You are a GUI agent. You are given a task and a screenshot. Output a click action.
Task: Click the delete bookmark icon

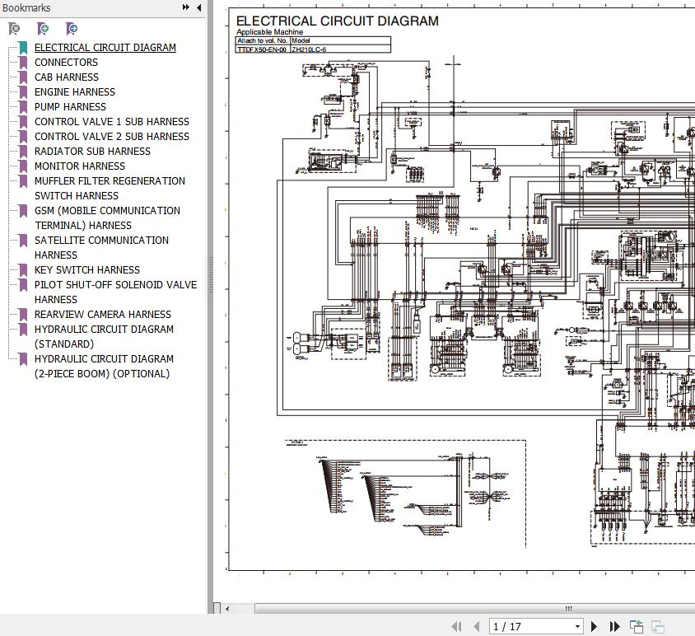coord(14,29)
